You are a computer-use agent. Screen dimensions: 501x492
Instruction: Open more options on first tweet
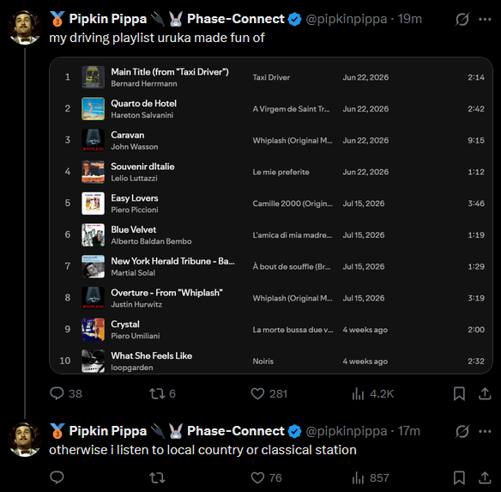point(485,19)
